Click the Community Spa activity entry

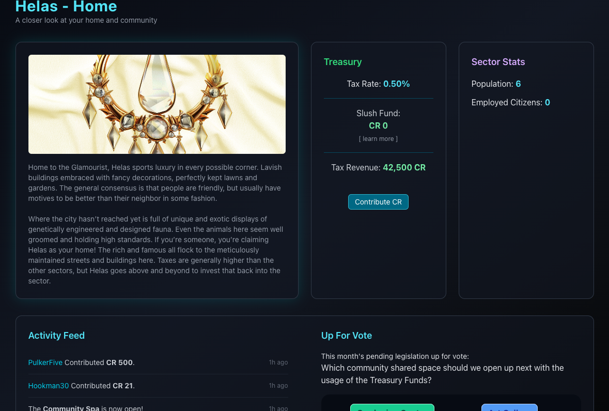point(86,408)
